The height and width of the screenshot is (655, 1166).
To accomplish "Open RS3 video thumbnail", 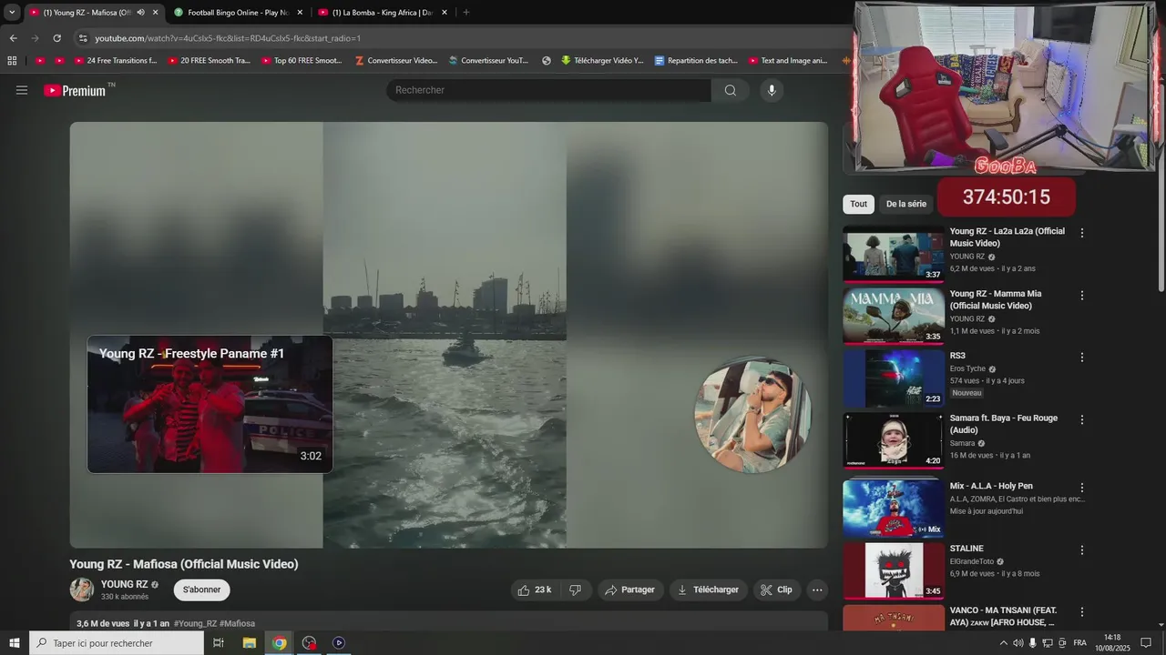I will pyautogui.click(x=894, y=378).
